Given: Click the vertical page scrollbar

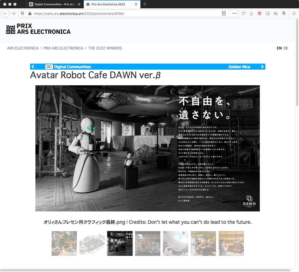Looking at the screenshot, I should pyautogui.click(x=297, y=62).
